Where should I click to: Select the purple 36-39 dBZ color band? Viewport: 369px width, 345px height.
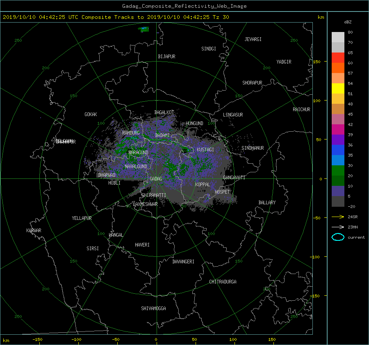coord(338,140)
